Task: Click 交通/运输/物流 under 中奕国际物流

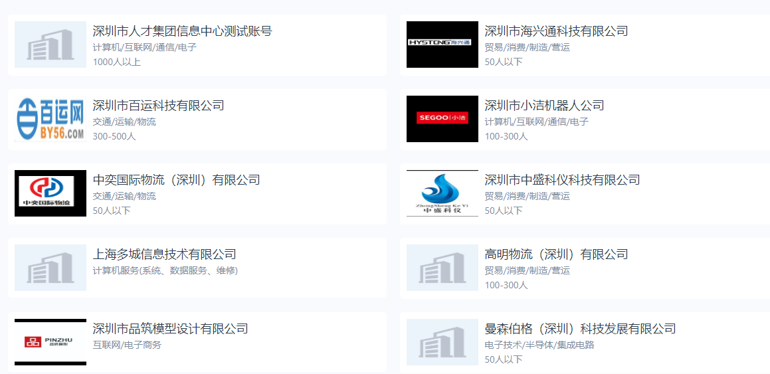Action: point(124,197)
